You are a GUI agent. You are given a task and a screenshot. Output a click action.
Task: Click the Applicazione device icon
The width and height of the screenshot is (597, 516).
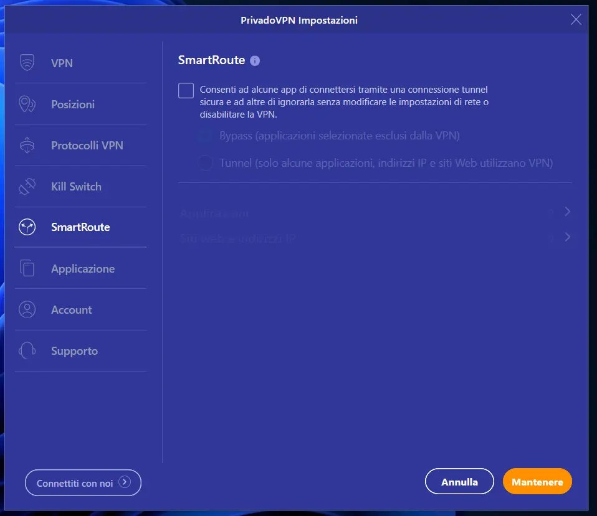tap(27, 268)
